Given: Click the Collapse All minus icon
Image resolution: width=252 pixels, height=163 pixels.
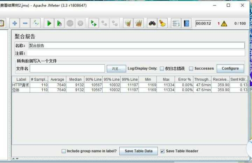Looking at the screenshot, I should coord(25,23).
